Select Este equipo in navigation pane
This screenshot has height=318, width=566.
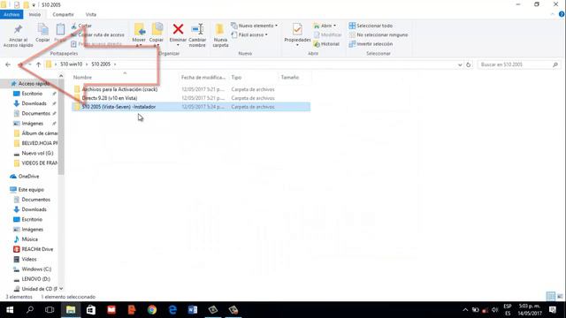tap(31, 190)
